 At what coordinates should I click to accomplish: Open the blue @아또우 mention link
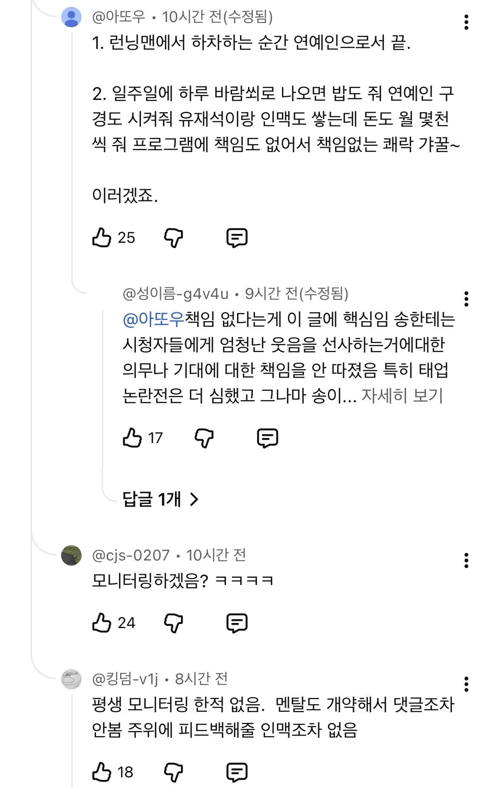pyautogui.click(x=153, y=319)
